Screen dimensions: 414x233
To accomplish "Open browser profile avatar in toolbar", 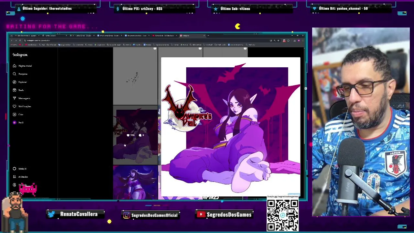I will coord(299,40).
